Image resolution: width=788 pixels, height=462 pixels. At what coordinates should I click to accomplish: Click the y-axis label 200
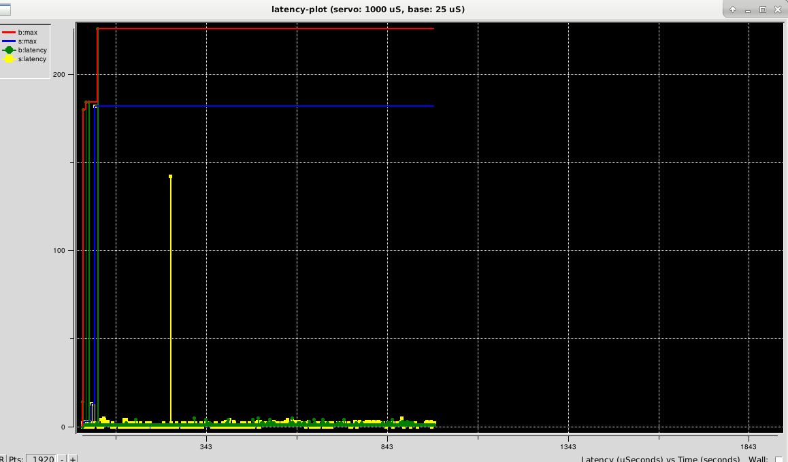tap(59, 74)
